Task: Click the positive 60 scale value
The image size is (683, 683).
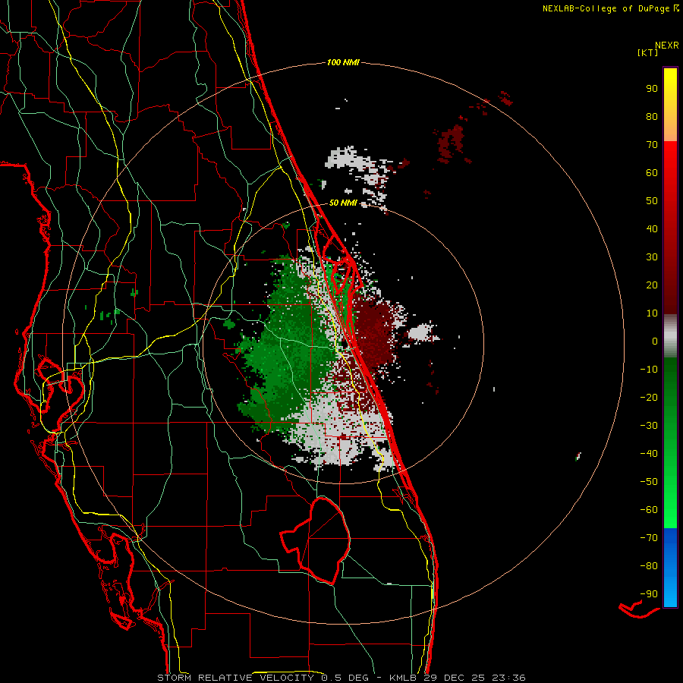Action: coord(652,172)
